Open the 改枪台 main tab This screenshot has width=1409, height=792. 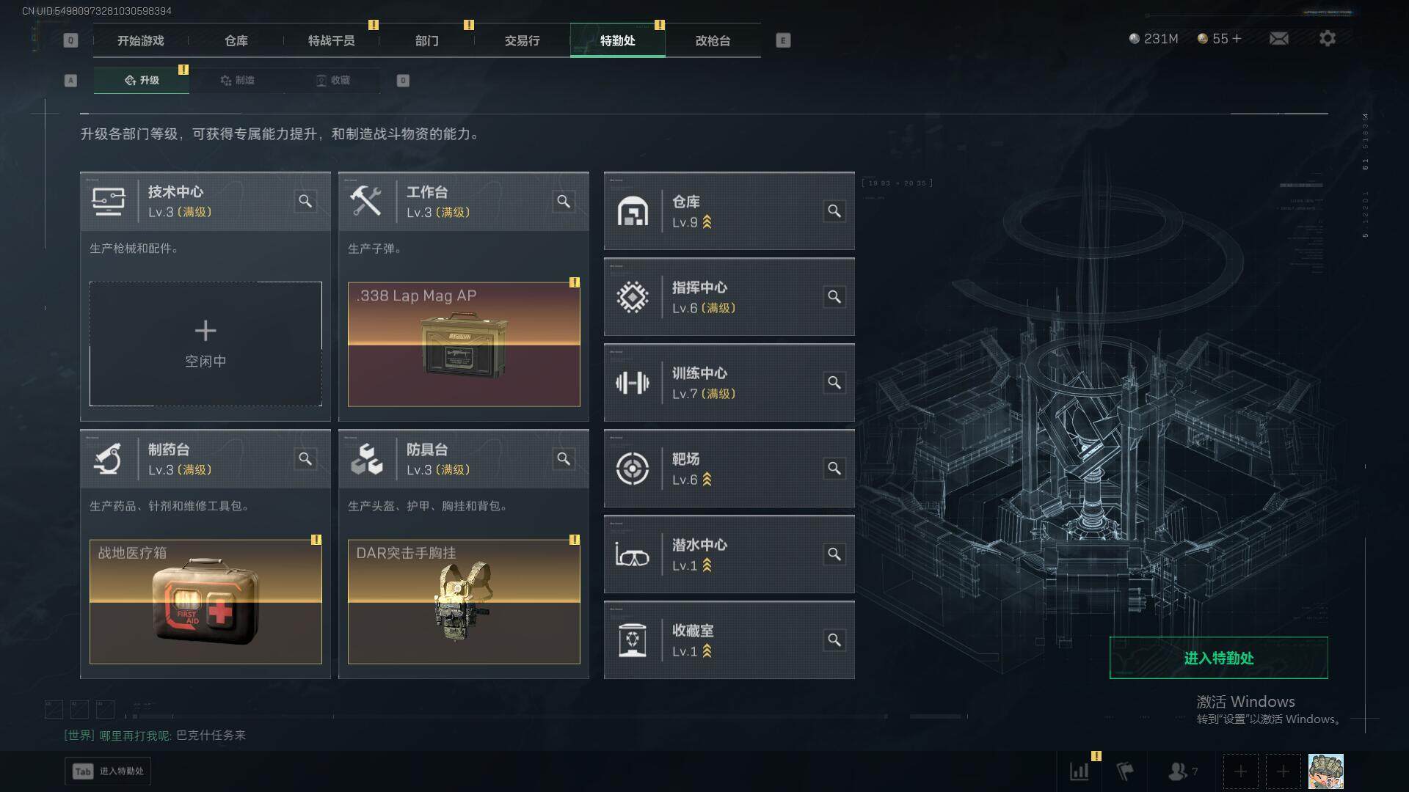[713, 40]
